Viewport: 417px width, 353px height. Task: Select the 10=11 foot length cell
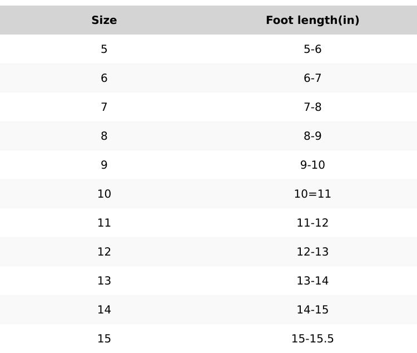click(x=312, y=194)
